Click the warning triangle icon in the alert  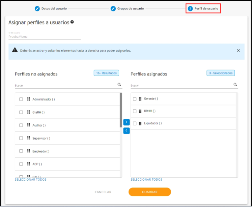[x=15, y=50]
